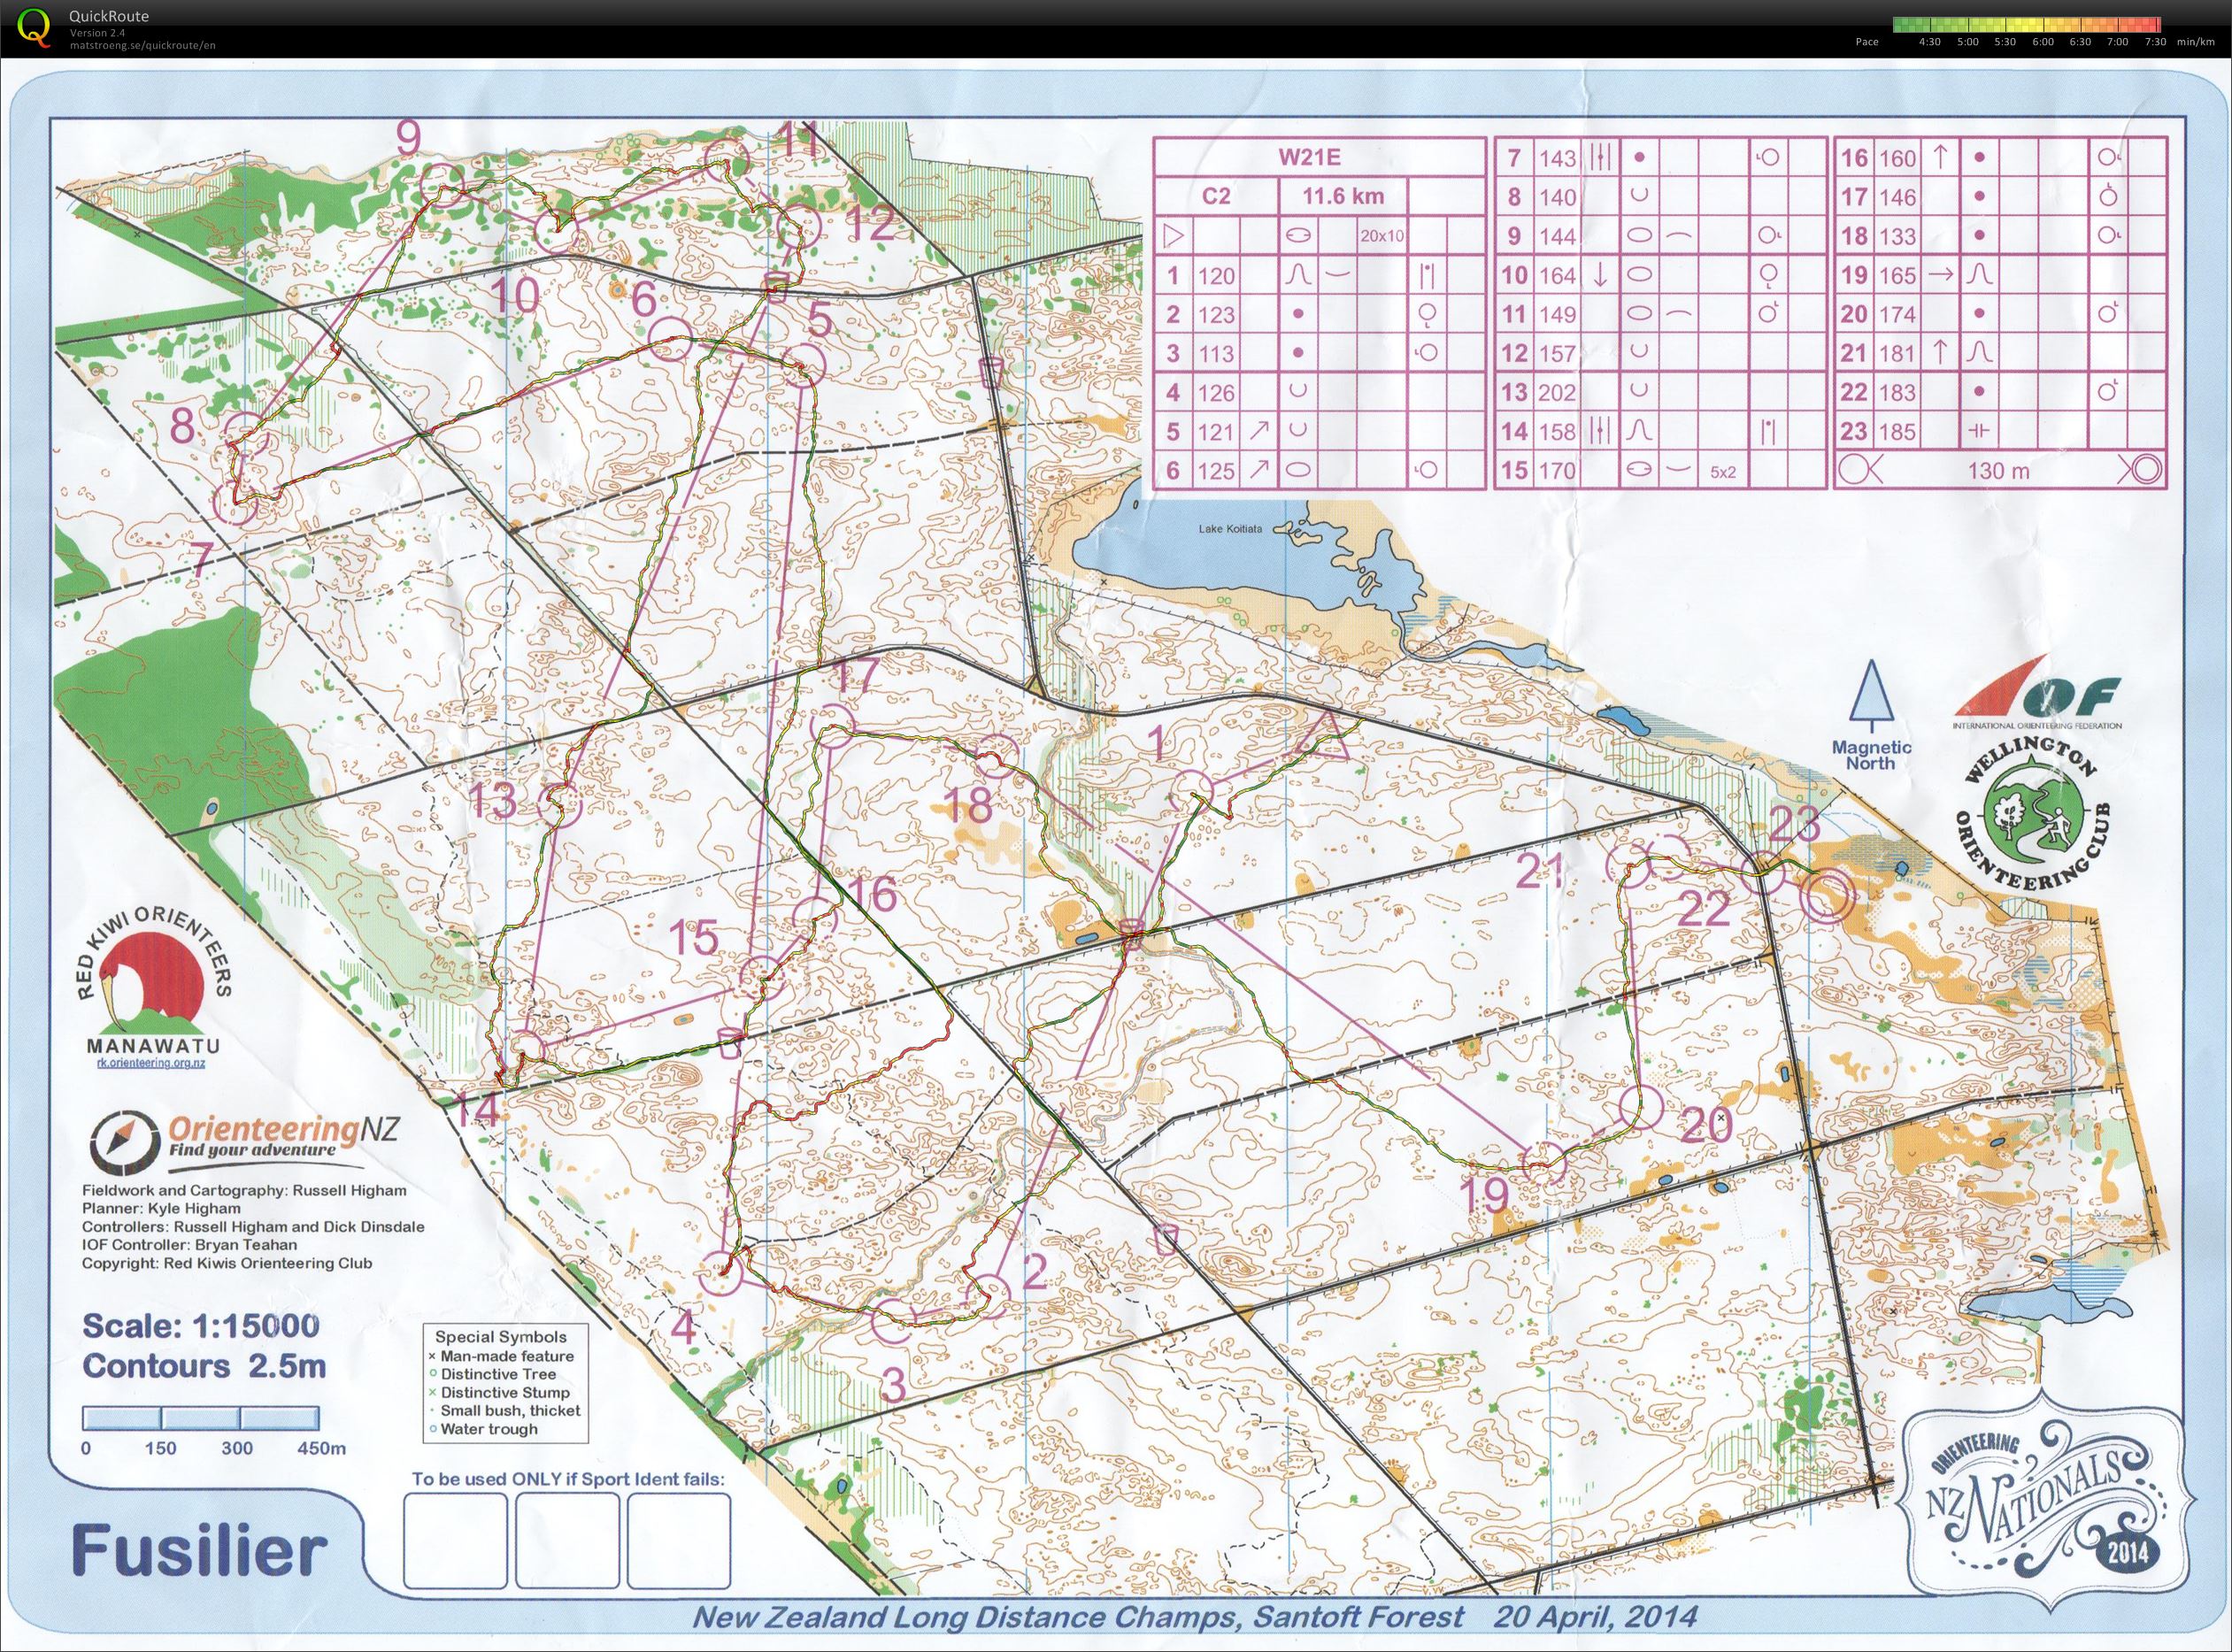Click the 'W21E' course class cell
The image size is (2232, 1652).
pyautogui.click(x=1319, y=157)
